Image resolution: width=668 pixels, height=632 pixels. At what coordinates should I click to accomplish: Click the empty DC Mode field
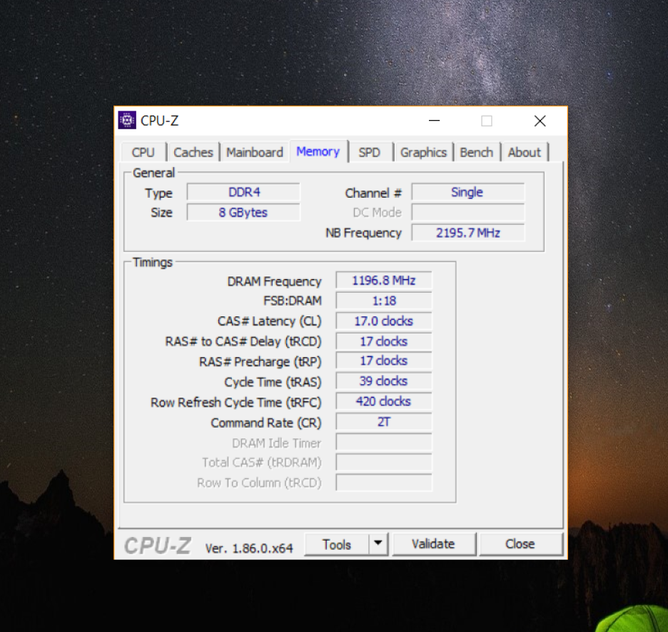click(467, 212)
